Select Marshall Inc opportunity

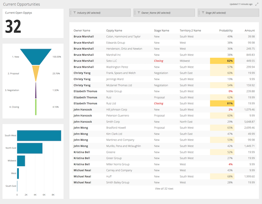(x=113, y=55)
